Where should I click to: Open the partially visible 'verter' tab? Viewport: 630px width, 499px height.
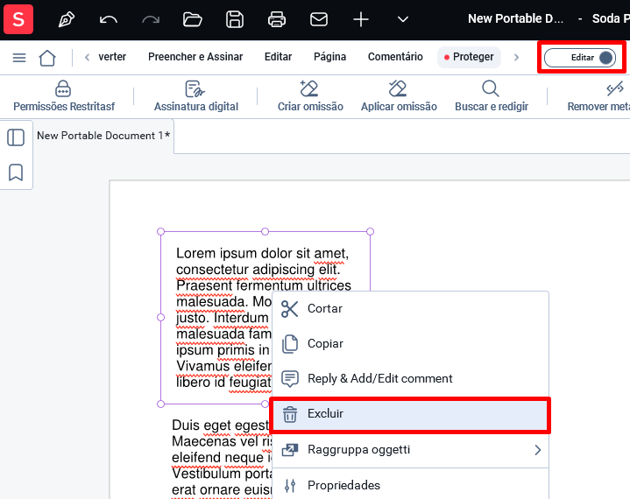[x=112, y=57]
